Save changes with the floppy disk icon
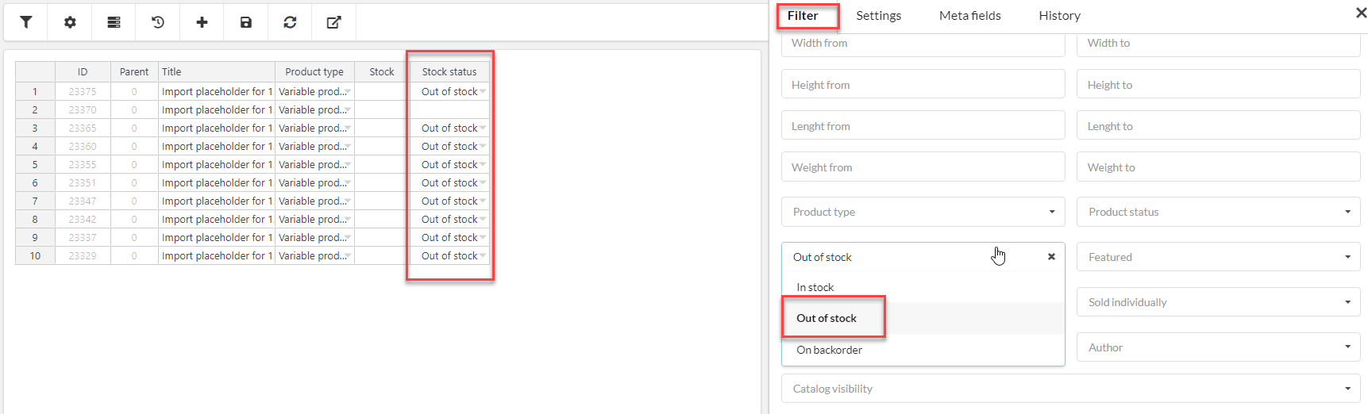1368x414 pixels. click(246, 22)
